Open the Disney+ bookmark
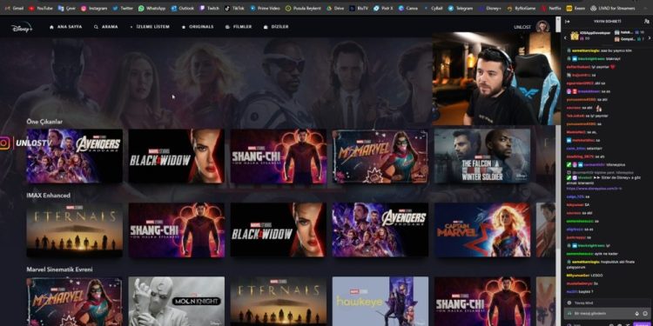Image resolution: width=653 pixels, height=326 pixels. [x=491, y=8]
